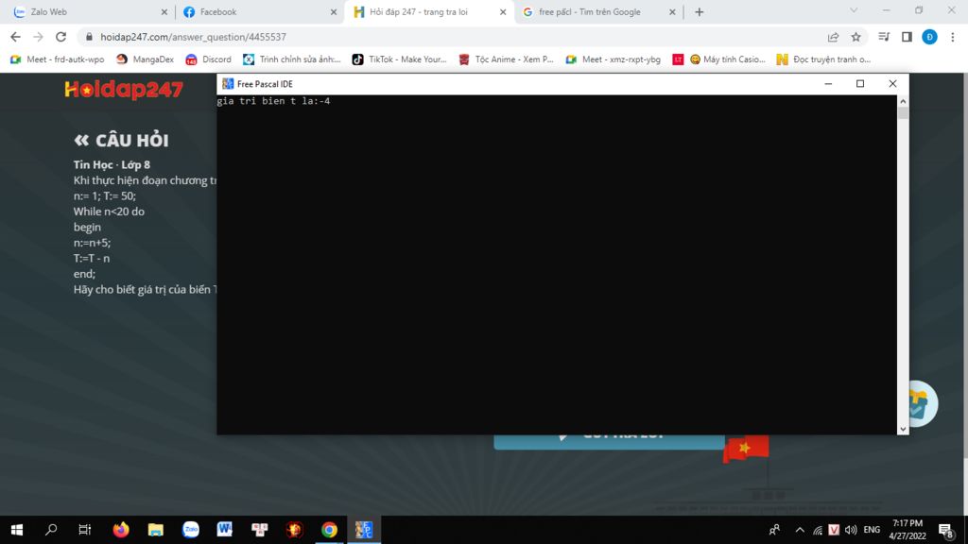Screen dimensions: 968x544
Task: Open Chrome tab search dropdown arrow
Action: pyautogui.click(x=854, y=9)
